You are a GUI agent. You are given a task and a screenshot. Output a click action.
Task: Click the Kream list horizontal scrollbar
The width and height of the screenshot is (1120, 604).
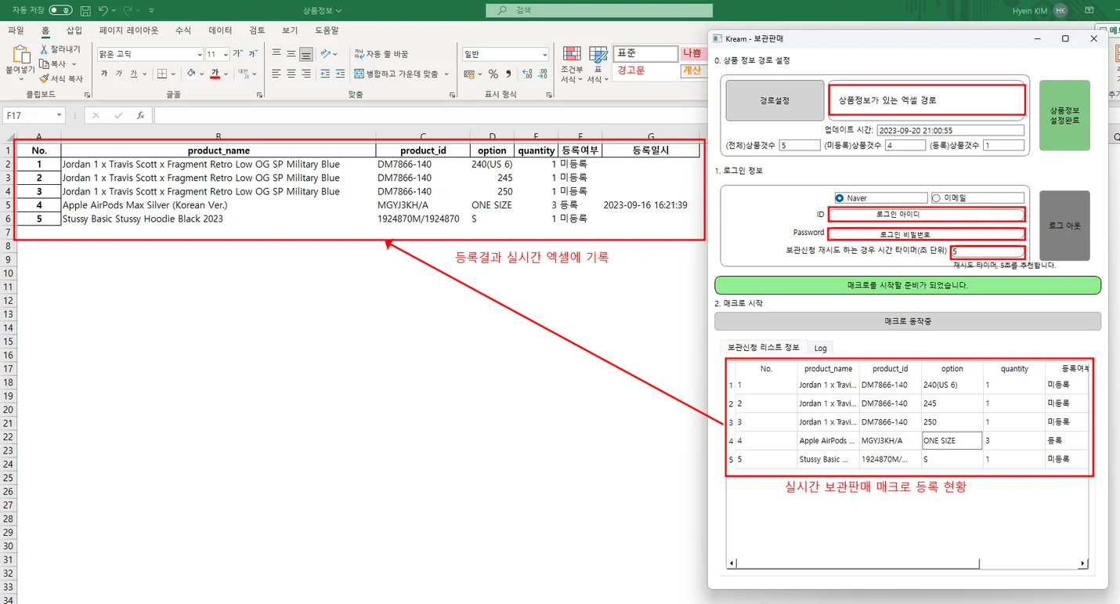click(908, 563)
